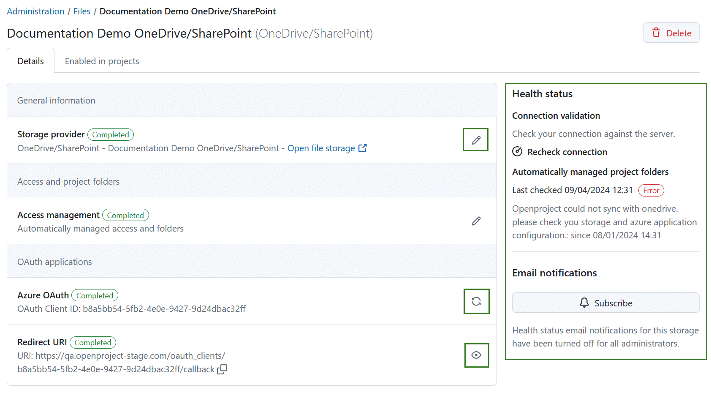Expand the Access and project folders section
Screen dimensions: 711x393
(68, 181)
